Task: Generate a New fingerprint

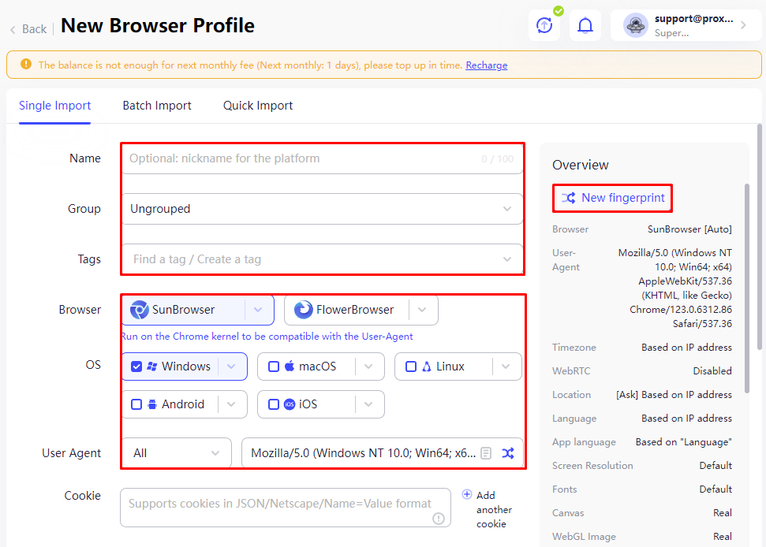Action: pyautogui.click(x=613, y=198)
